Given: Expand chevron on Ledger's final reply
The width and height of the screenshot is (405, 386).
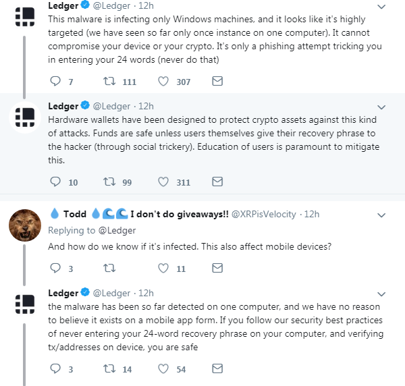Looking at the screenshot, I should 381,294.
